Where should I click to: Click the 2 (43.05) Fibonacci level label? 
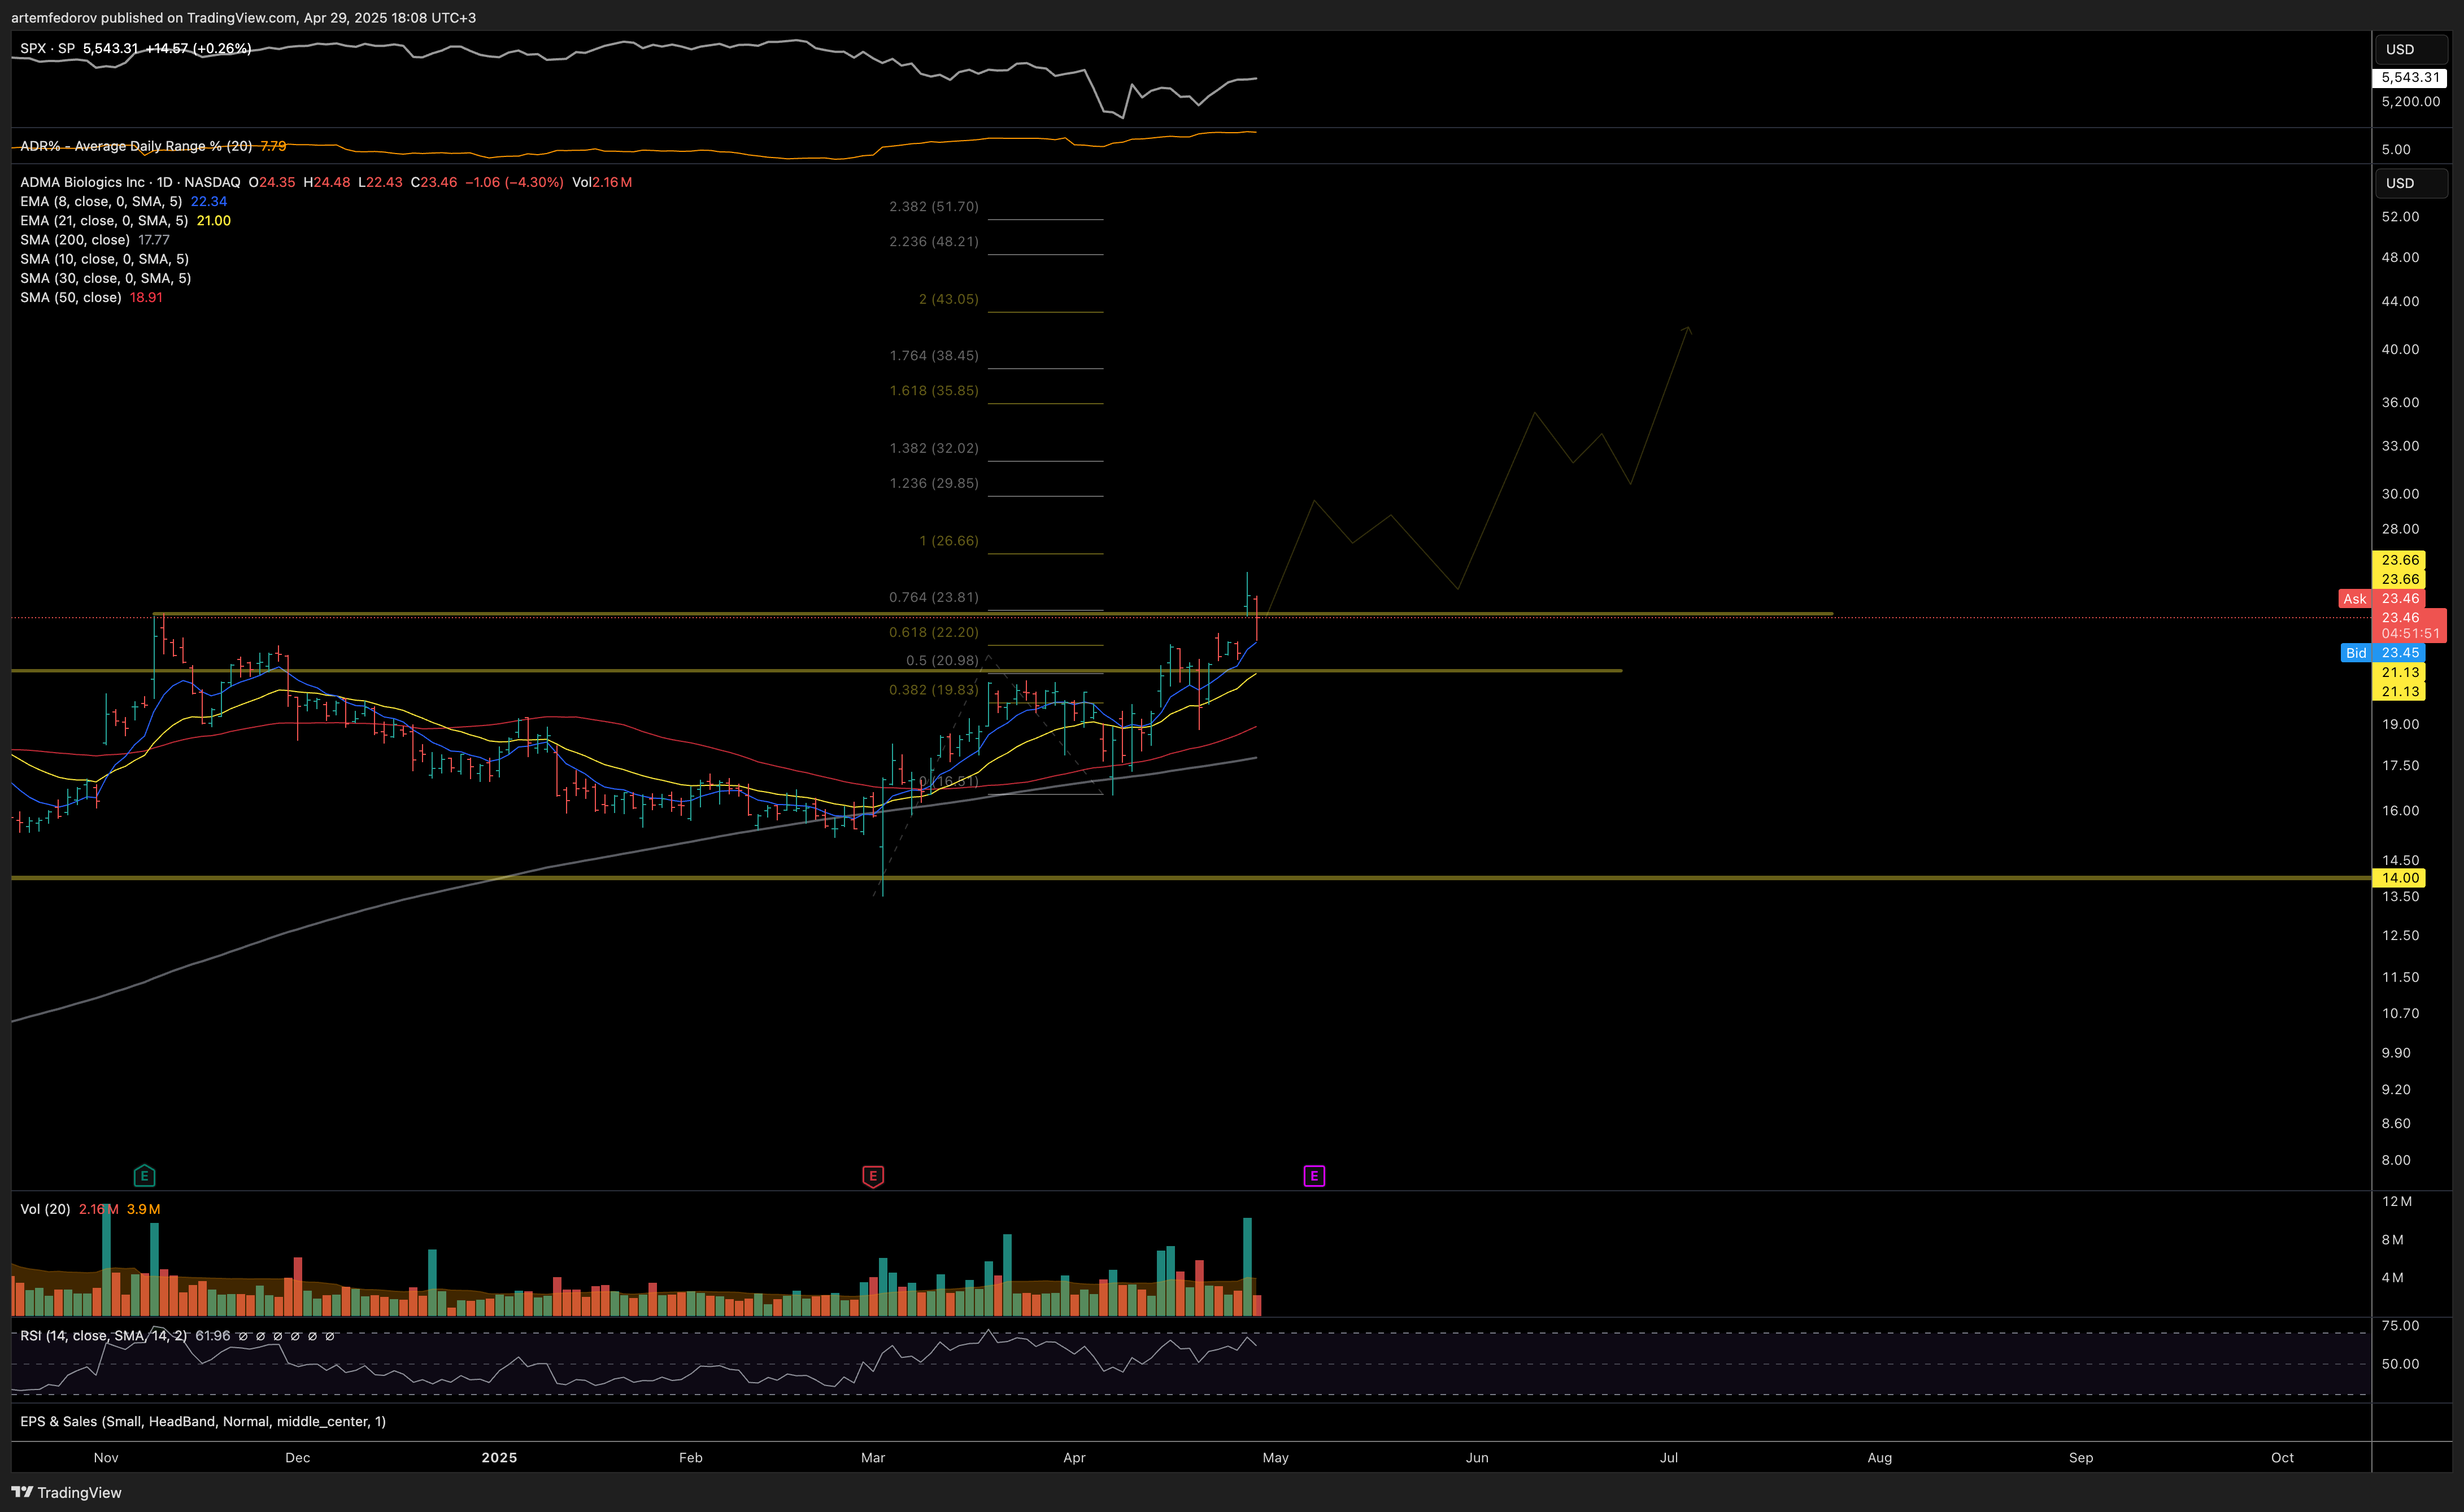[948, 299]
